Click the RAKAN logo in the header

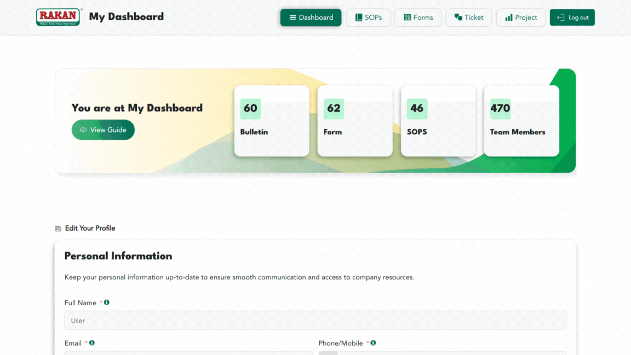(58, 17)
